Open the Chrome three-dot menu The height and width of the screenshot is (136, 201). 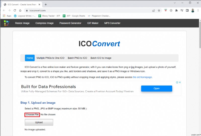[x=197, y=11]
